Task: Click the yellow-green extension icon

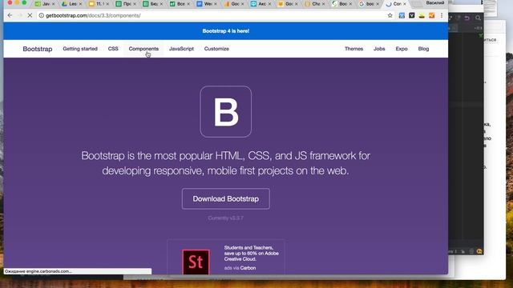Action: pyautogui.click(x=422, y=15)
